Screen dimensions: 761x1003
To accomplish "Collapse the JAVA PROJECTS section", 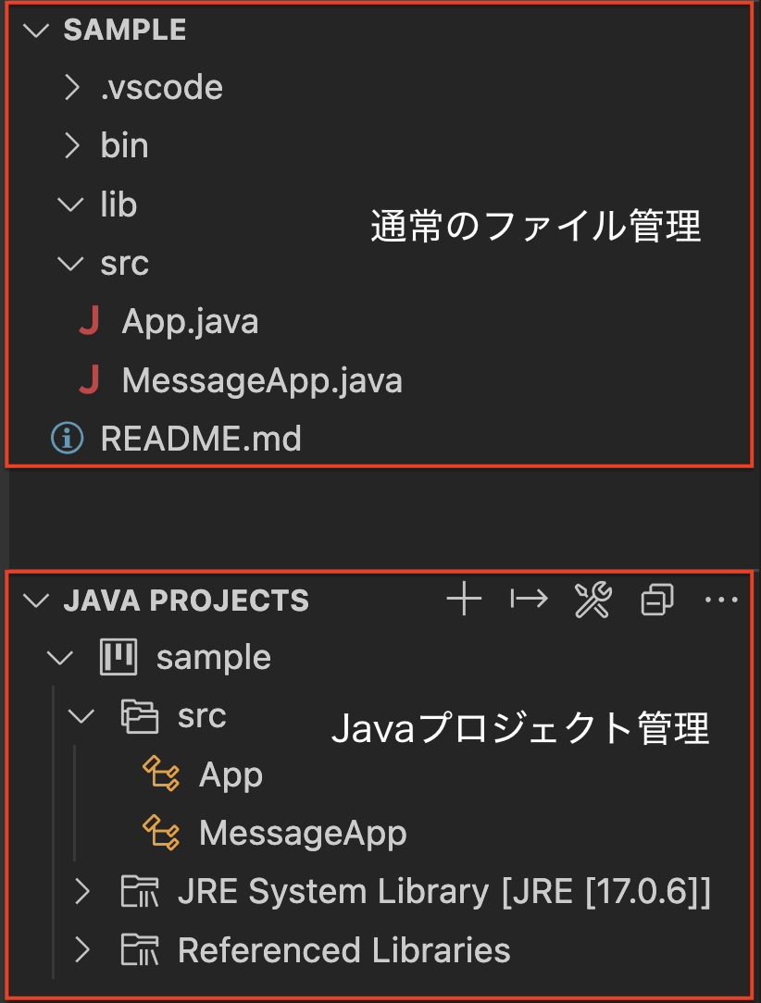I will pos(36,601).
